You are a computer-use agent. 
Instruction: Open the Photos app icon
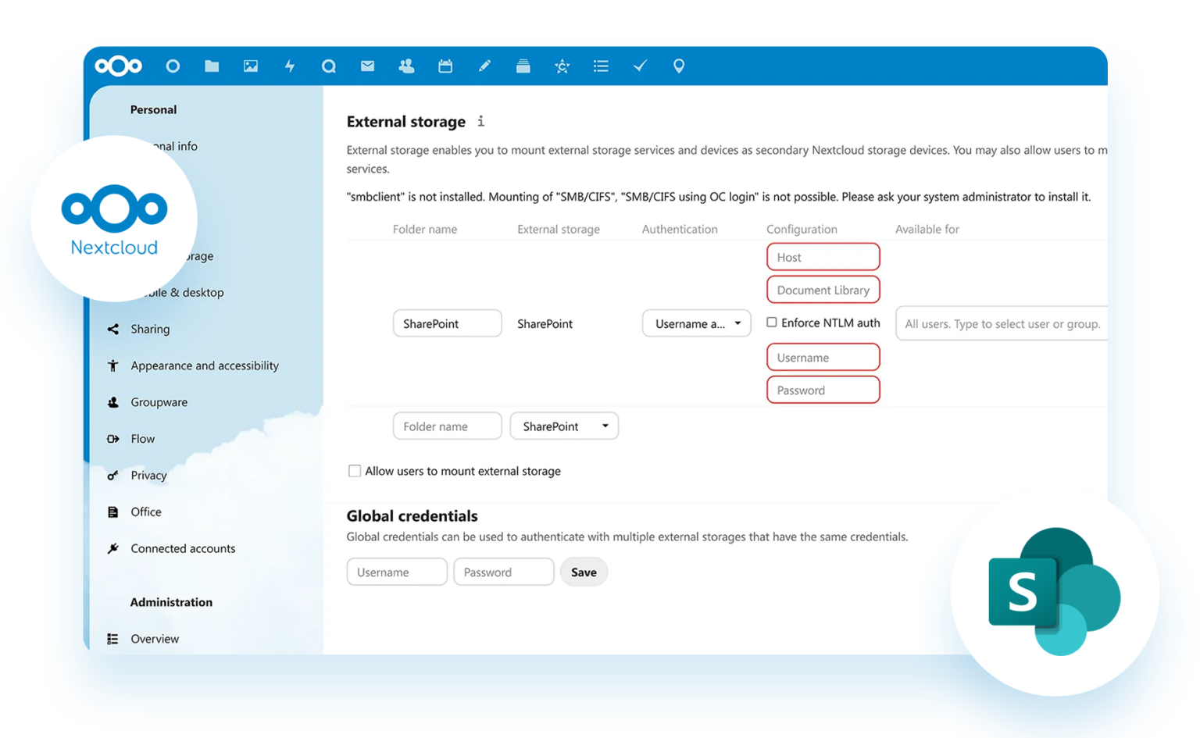(x=250, y=66)
